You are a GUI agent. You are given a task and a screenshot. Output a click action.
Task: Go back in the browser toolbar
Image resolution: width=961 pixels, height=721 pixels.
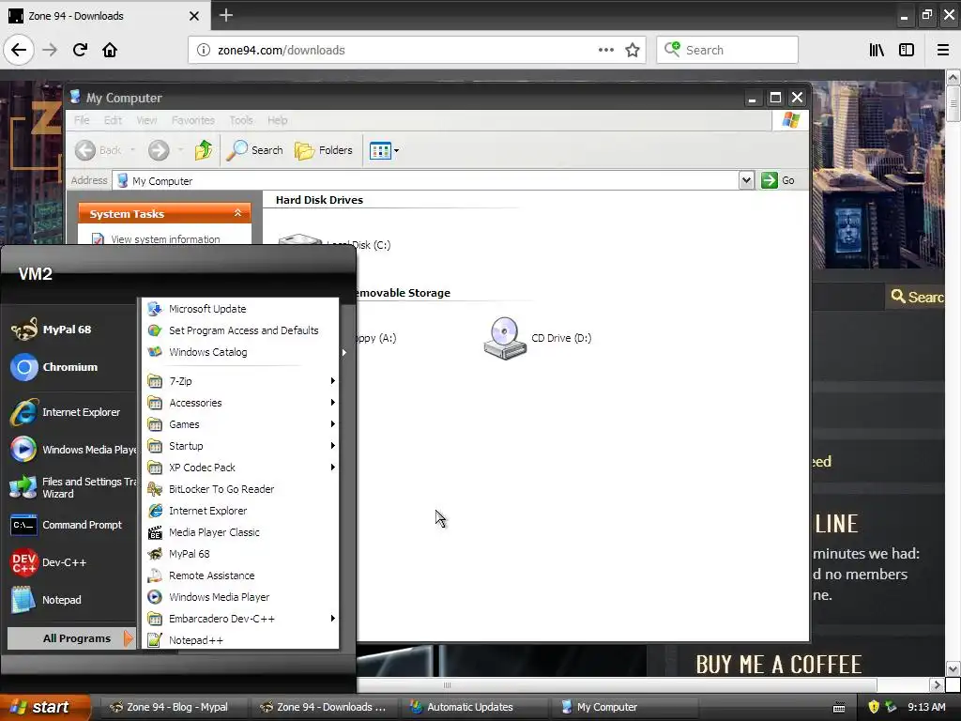coord(19,50)
